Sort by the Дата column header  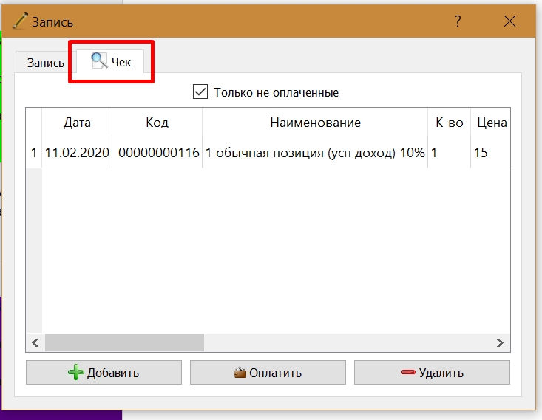(77, 123)
